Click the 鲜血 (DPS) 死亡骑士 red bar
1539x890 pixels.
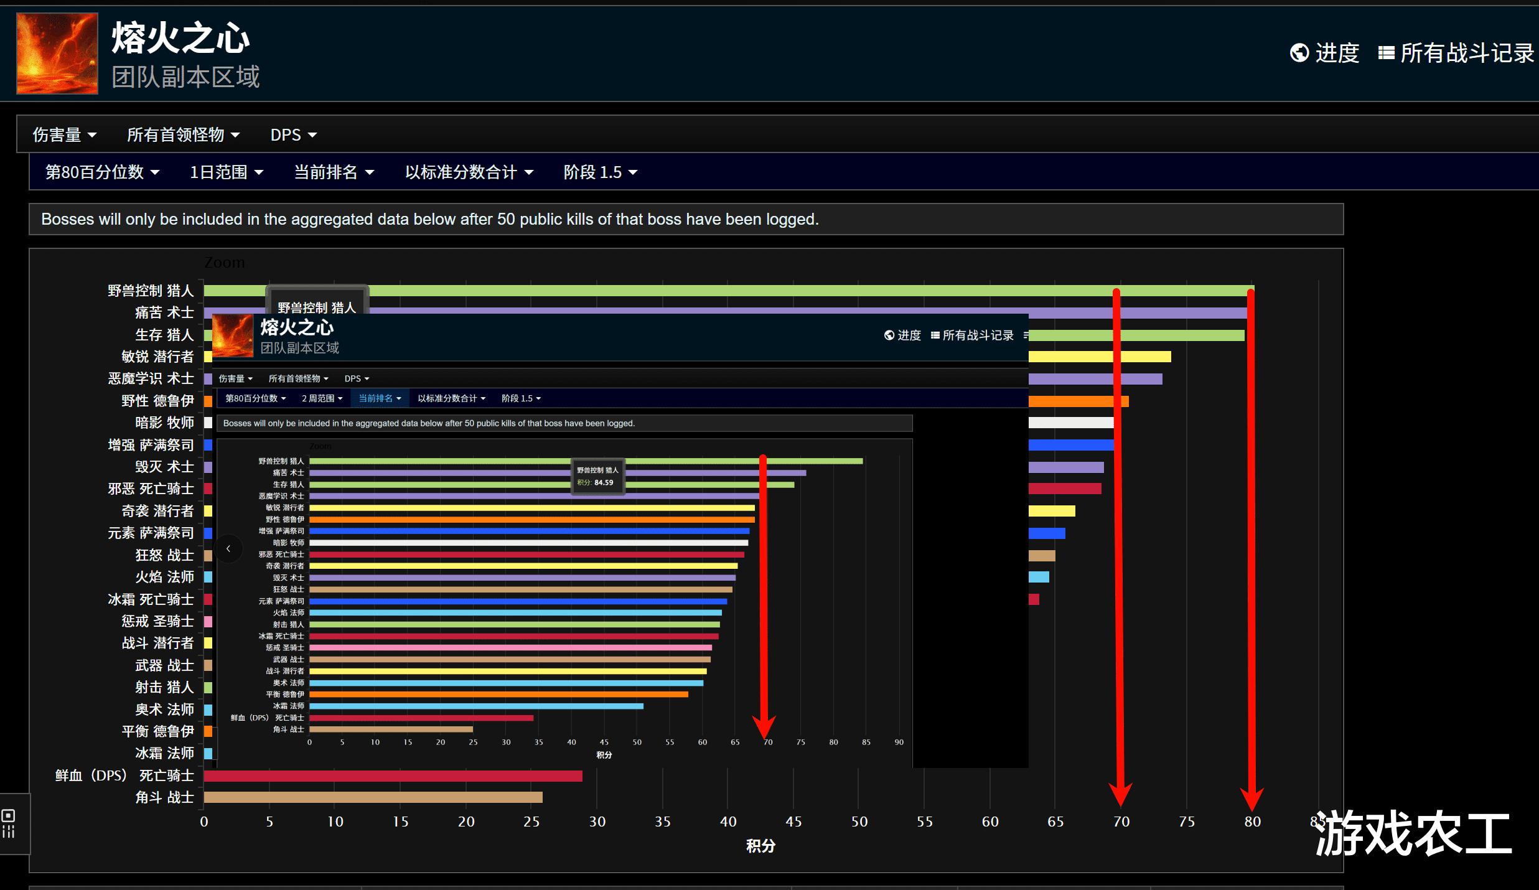(392, 775)
